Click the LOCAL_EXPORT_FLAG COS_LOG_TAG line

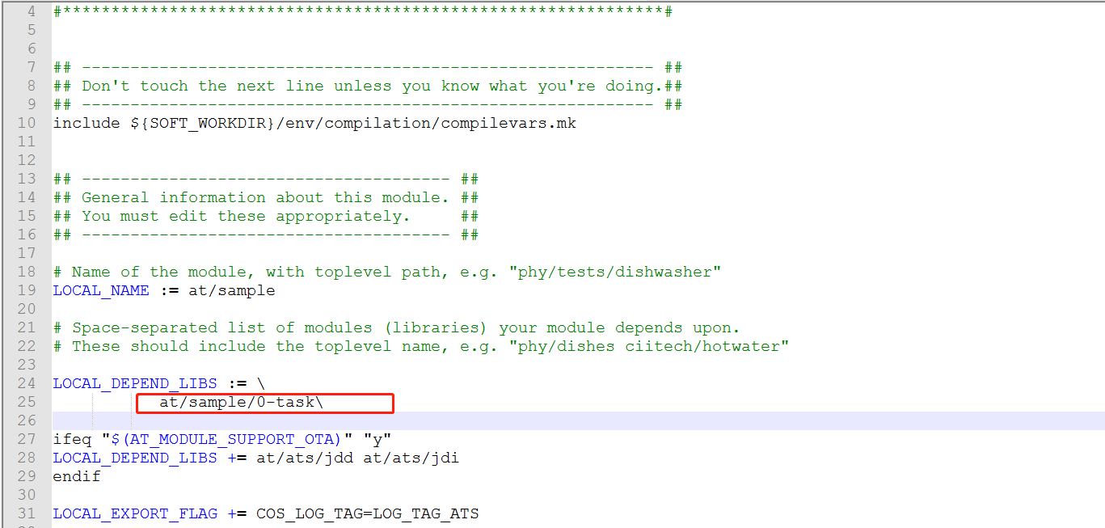(266, 513)
